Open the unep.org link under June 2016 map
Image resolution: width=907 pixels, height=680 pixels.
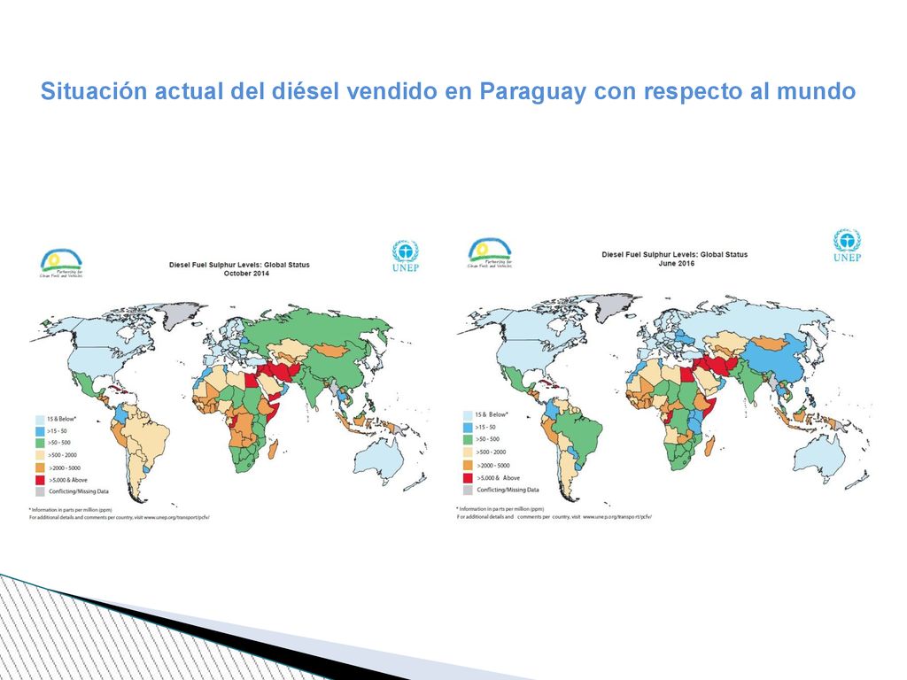pos(617,516)
